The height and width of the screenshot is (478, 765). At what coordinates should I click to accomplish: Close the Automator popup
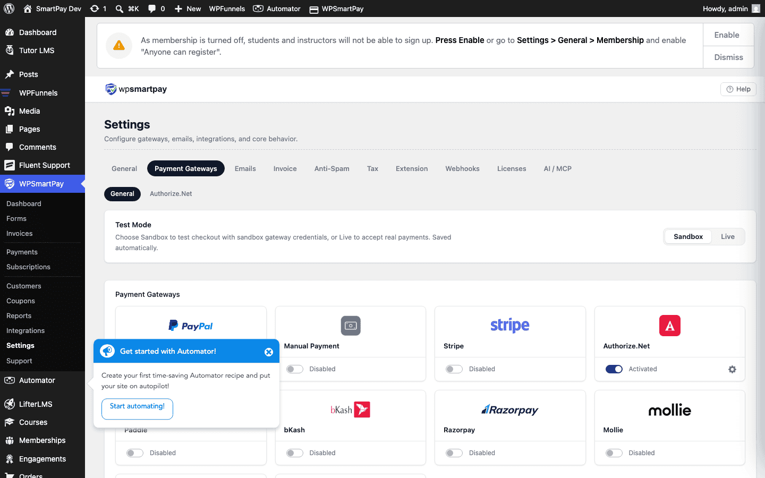click(269, 352)
